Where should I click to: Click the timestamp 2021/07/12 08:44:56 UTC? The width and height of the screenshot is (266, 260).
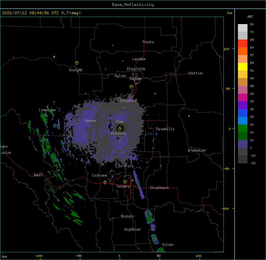(x=31, y=13)
